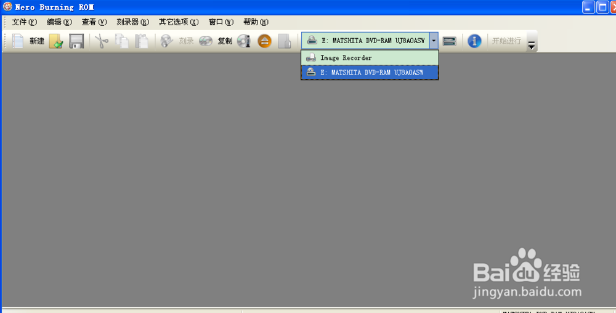Open the 查看(V) menu
The height and width of the screenshot is (313, 616).
(94, 22)
